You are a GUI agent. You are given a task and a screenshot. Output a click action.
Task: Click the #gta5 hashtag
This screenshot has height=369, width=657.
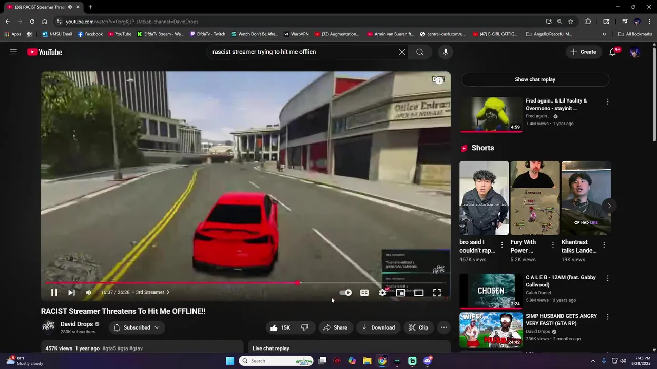click(109, 348)
